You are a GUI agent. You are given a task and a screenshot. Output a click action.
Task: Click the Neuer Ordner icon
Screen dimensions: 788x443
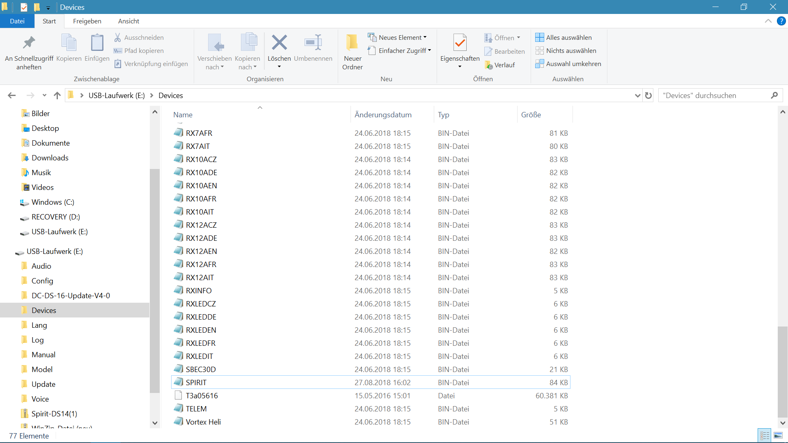[x=352, y=43]
